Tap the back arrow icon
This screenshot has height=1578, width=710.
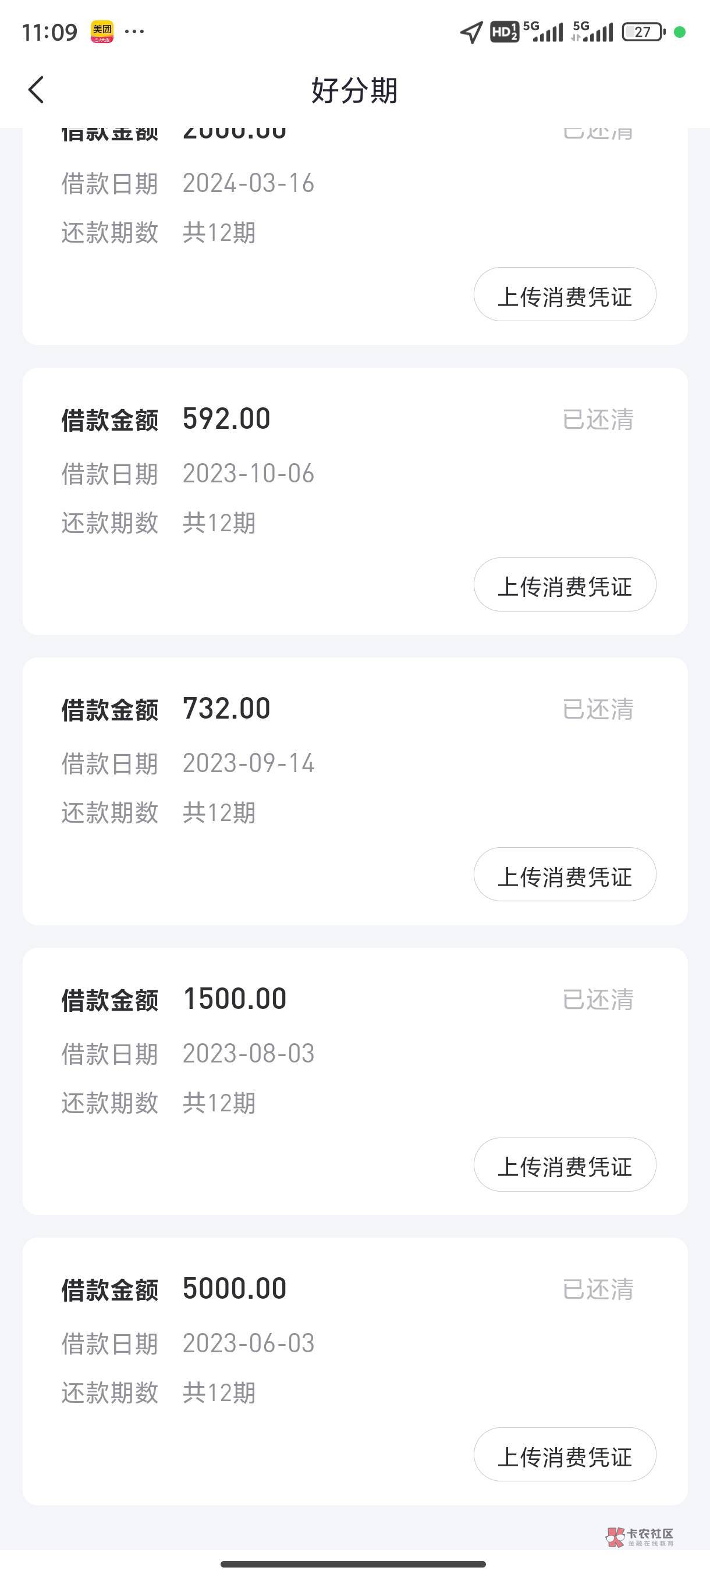coord(36,90)
